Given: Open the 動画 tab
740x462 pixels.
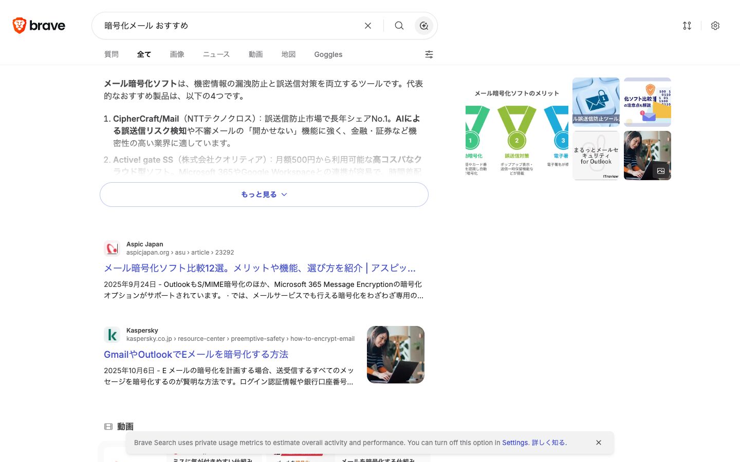Looking at the screenshot, I should pyautogui.click(x=256, y=54).
